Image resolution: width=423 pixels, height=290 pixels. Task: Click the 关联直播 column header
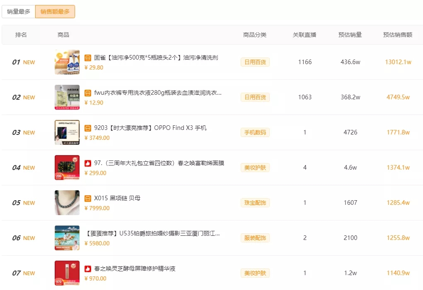tap(305, 35)
